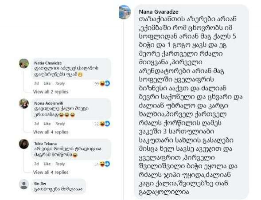Like Nona Adeishvili's comment

tap(47, 124)
